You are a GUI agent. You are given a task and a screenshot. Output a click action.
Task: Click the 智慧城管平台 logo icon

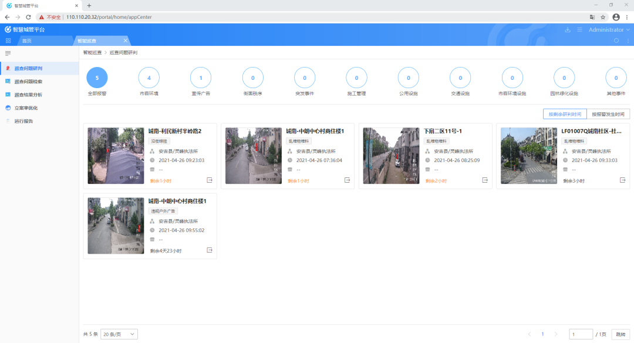point(8,29)
